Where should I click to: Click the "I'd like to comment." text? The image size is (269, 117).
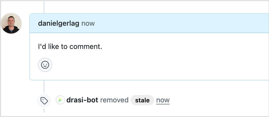[x=70, y=47]
